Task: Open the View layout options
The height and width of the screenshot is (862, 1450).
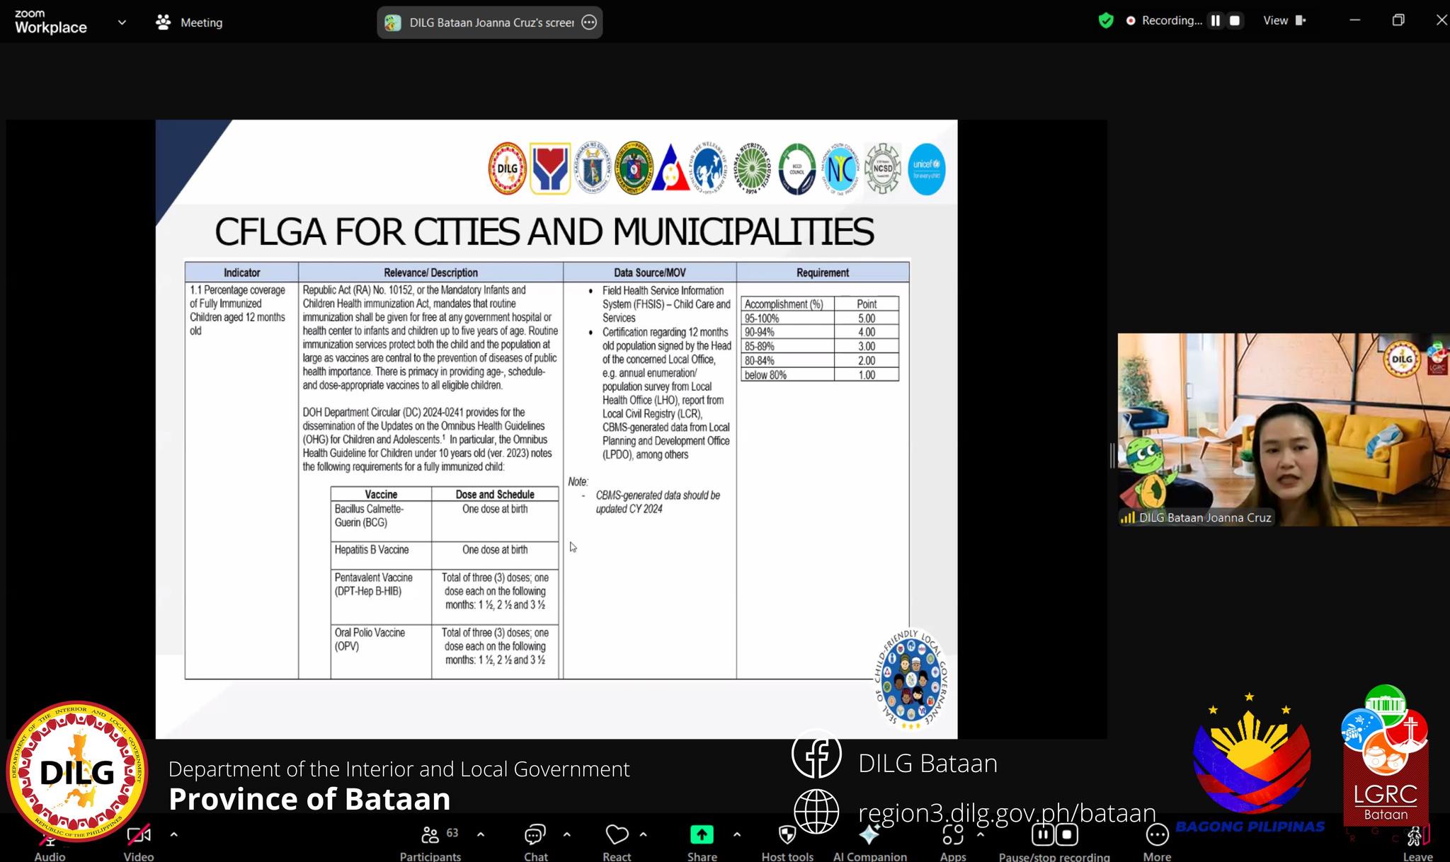Action: [1284, 21]
